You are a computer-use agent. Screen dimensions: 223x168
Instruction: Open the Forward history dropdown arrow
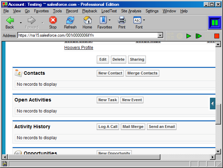(43, 23)
